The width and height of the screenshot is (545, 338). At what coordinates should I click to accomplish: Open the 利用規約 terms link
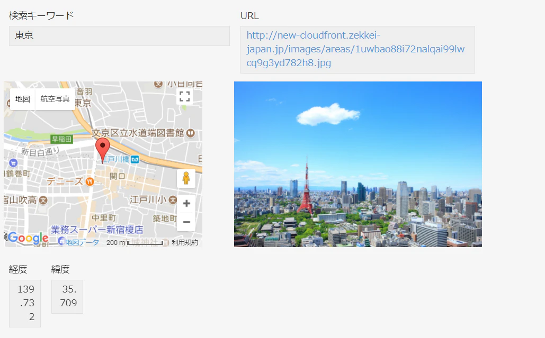(185, 242)
